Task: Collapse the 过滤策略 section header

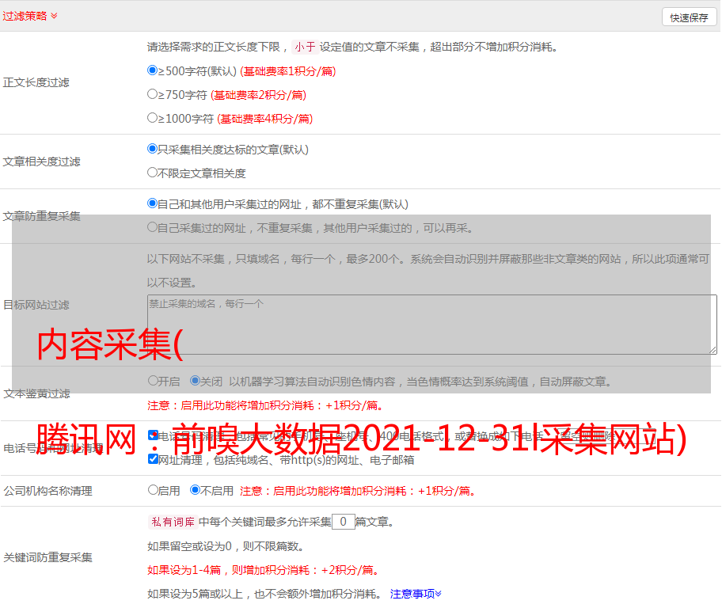Action: tap(30, 16)
